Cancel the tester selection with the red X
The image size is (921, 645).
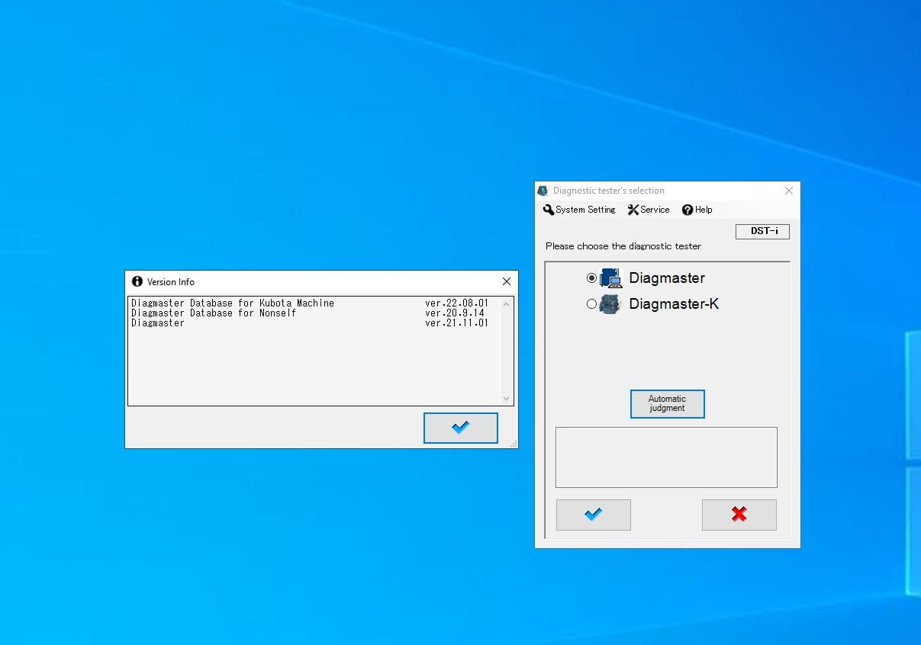click(739, 515)
